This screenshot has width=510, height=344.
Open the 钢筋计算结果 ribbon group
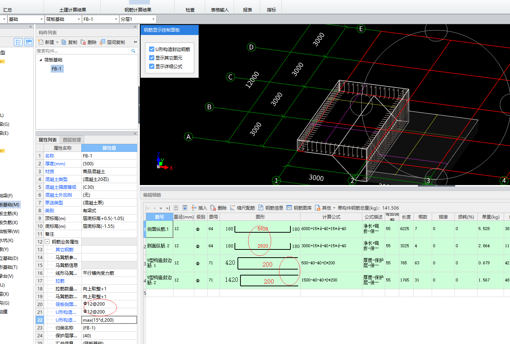coord(138,10)
